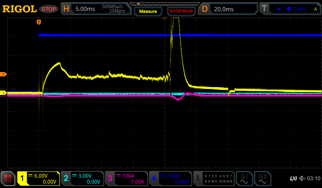
Task: Click the red STOP status indicator
Action: click(x=49, y=9)
